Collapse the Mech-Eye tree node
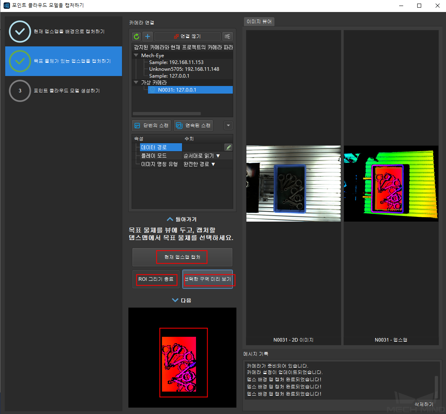The image size is (446, 414). (136, 56)
